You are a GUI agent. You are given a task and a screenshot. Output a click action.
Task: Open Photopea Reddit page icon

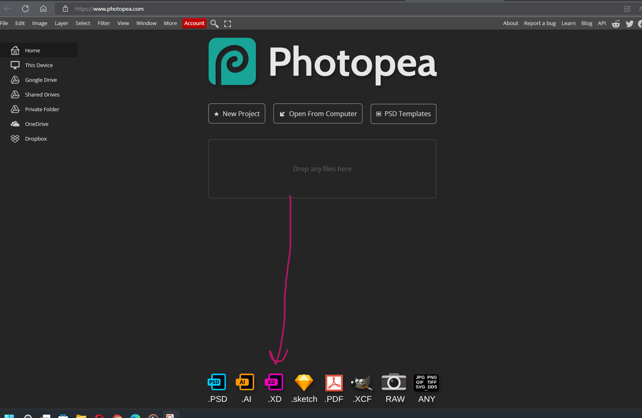tap(616, 24)
